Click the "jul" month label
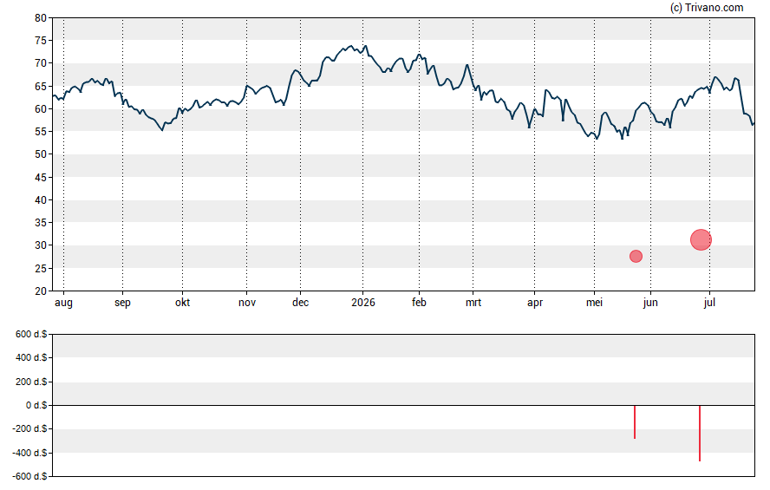The height and width of the screenshot is (490, 770). point(709,303)
